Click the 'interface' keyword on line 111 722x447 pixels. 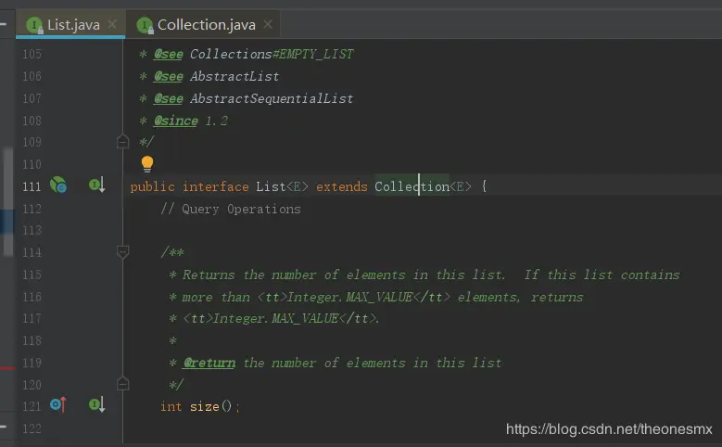216,186
